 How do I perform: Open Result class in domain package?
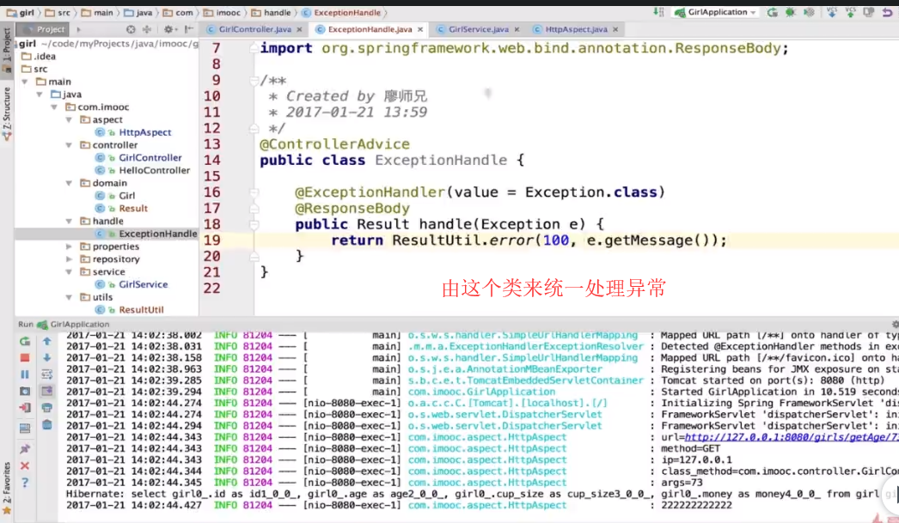[x=133, y=209]
